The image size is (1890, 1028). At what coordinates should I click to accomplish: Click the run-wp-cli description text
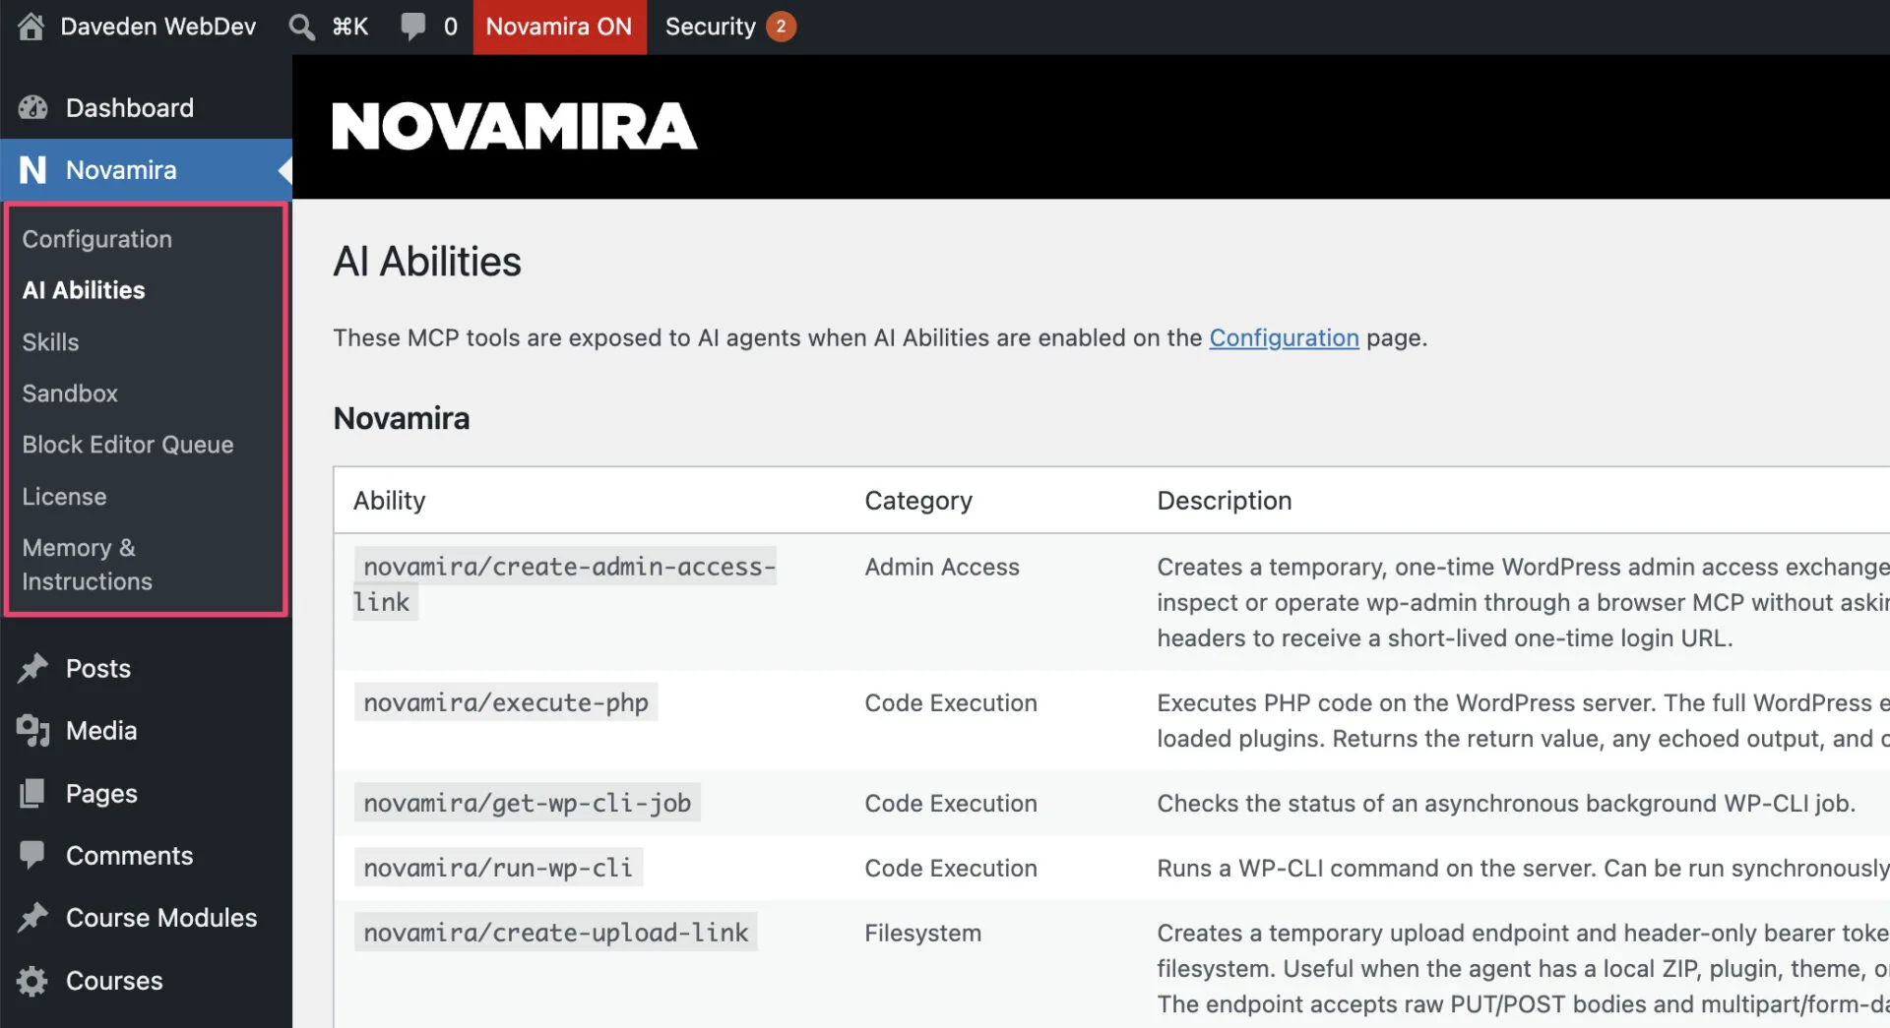(1523, 868)
